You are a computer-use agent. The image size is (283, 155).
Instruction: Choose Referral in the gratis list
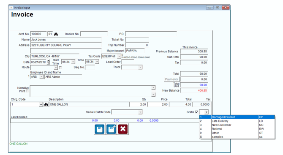tap(237, 129)
